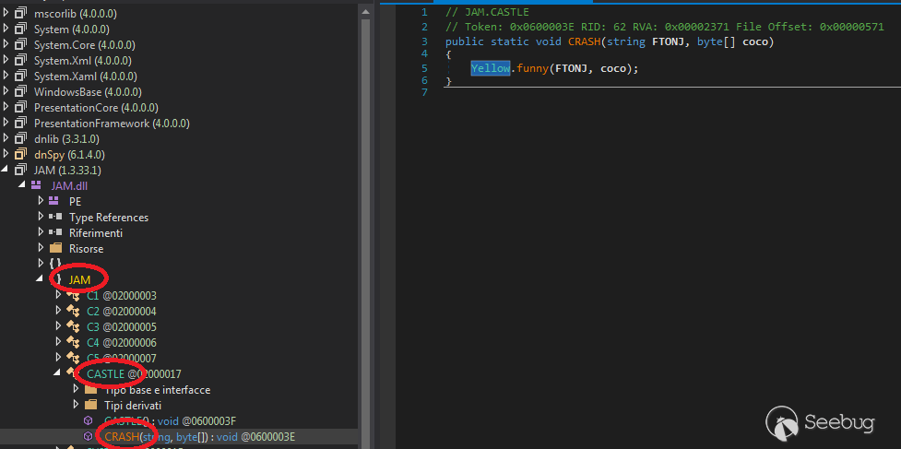The height and width of the screenshot is (449, 901).
Task: Expand the C1 class node
Action: (58, 295)
